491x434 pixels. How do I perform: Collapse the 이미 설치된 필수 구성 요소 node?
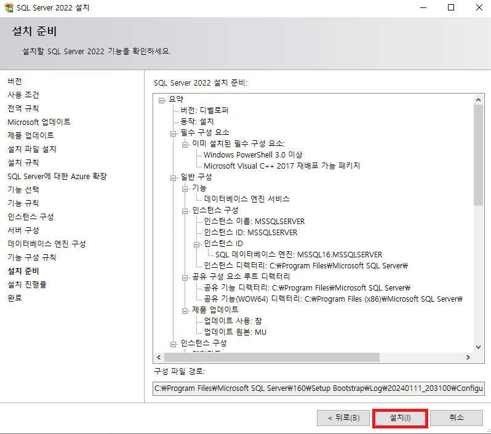[x=185, y=145]
